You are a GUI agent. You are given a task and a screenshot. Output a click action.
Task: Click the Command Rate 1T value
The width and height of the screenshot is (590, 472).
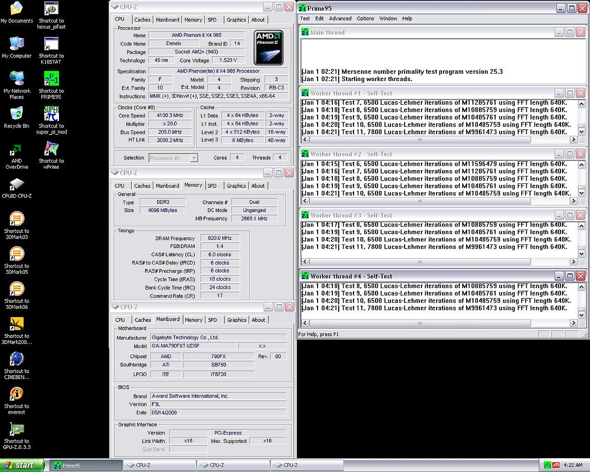point(219,296)
